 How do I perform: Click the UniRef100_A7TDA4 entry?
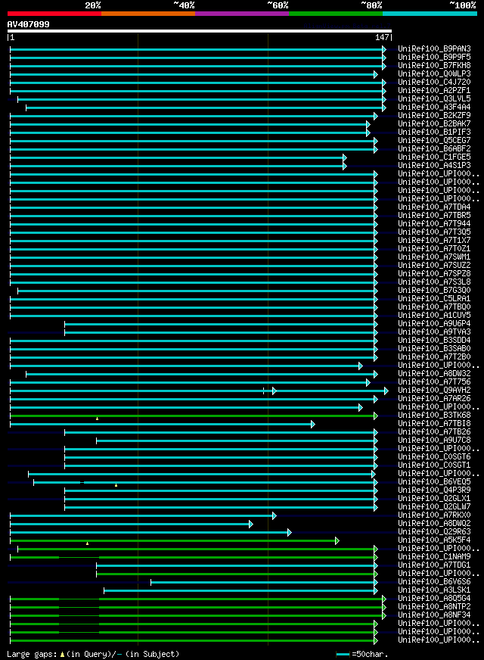click(434, 207)
